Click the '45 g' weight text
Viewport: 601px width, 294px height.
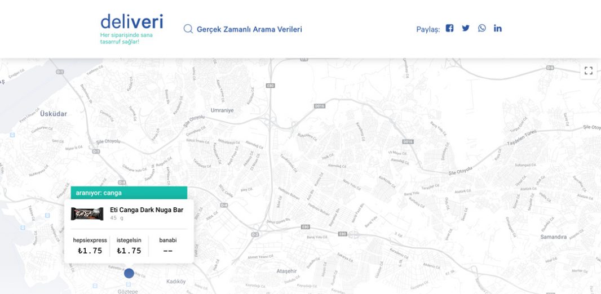coord(117,218)
